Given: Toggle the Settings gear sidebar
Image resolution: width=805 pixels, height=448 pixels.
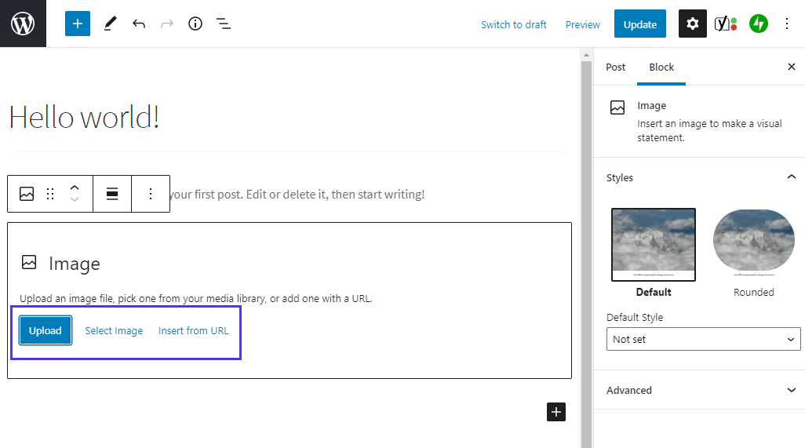Looking at the screenshot, I should [692, 24].
